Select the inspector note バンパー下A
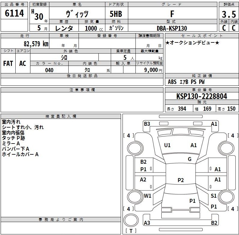This screenshot has height=235, width=239. pyautogui.click(x=15, y=149)
